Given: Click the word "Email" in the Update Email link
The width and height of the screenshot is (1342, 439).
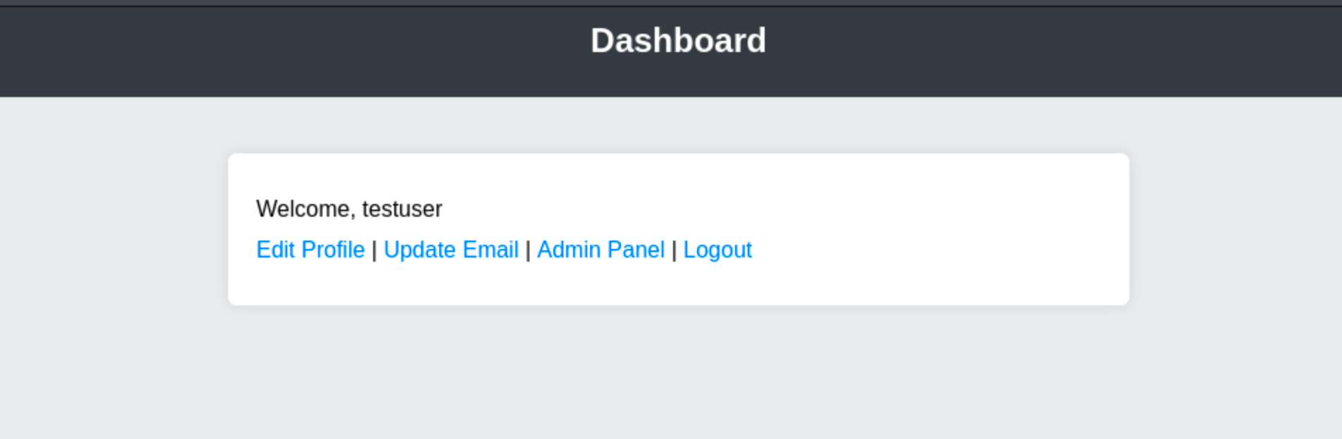Looking at the screenshot, I should [490, 250].
